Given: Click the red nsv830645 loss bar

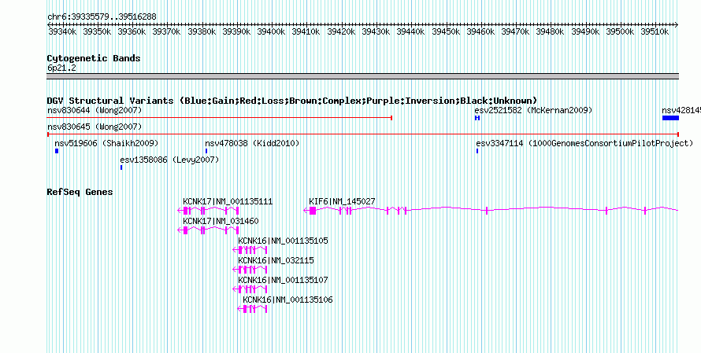Looking at the screenshot, I should click(x=363, y=134).
